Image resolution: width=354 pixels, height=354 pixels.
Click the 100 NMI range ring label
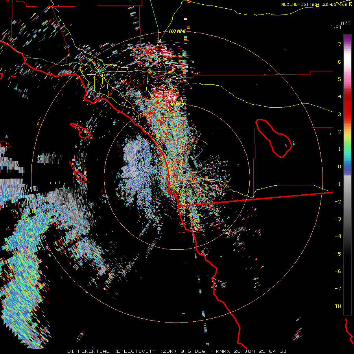coord(177,31)
